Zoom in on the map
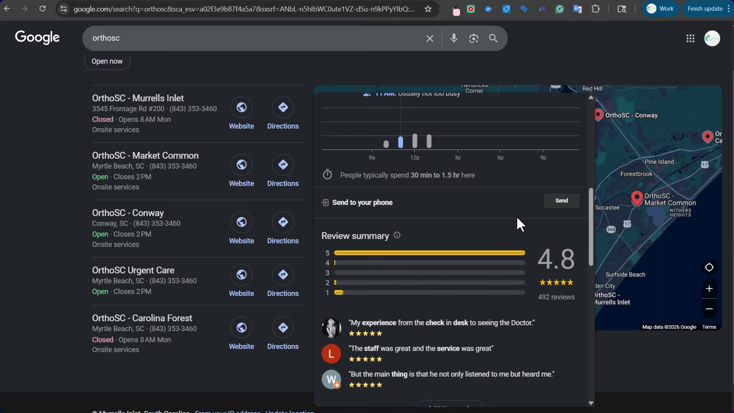The width and height of the screenshot is (734, 413). tap(709, 289)
